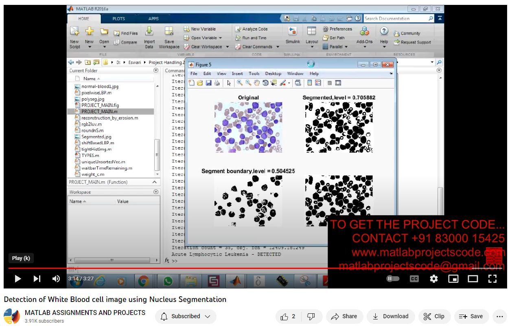Open the channel avatar below the video

tap(12, 317)
